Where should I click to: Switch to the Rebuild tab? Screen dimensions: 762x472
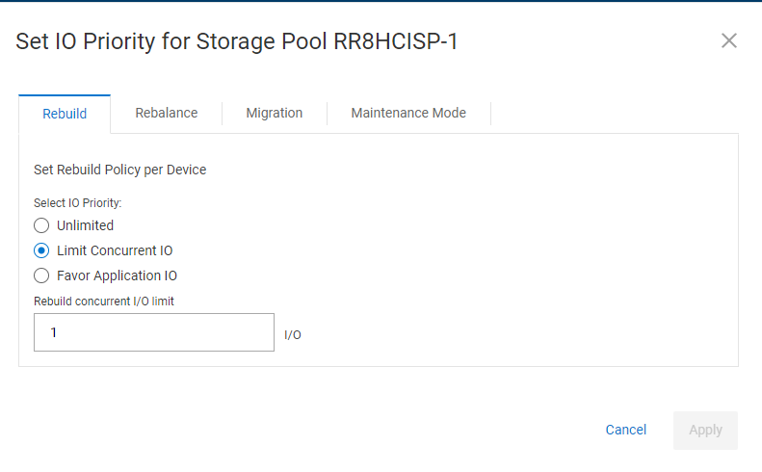(x=65, y=114)
